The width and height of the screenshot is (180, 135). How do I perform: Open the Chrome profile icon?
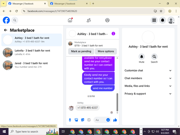pyautogui.click(x=170, y=11)
